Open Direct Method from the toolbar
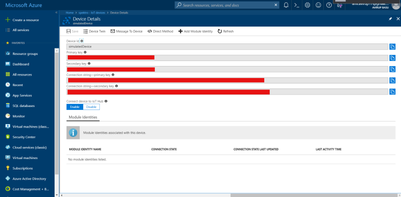 coord(160,31)
